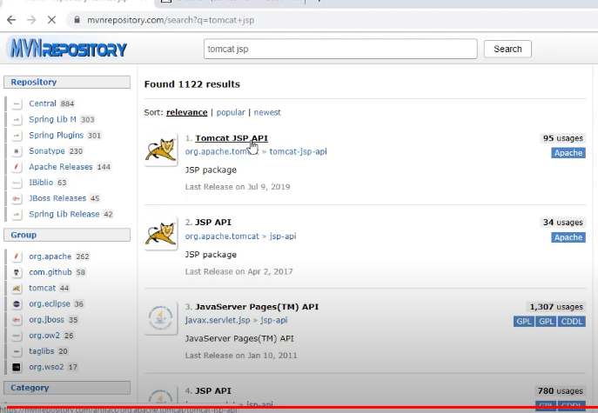598x413 pixels.
Task: Filter by Central repository
Action: [43, 103]
